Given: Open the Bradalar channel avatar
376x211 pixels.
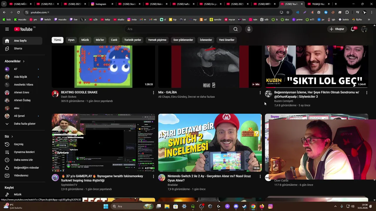Looking at the screenshot, I should coord(162,178).
